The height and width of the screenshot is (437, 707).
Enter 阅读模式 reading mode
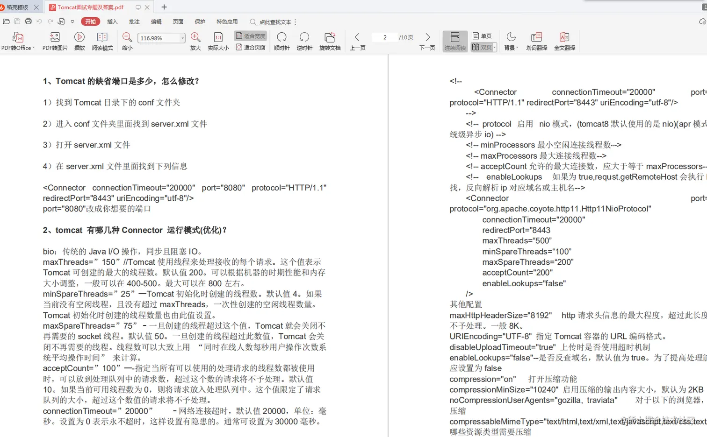tap(102, 41)
